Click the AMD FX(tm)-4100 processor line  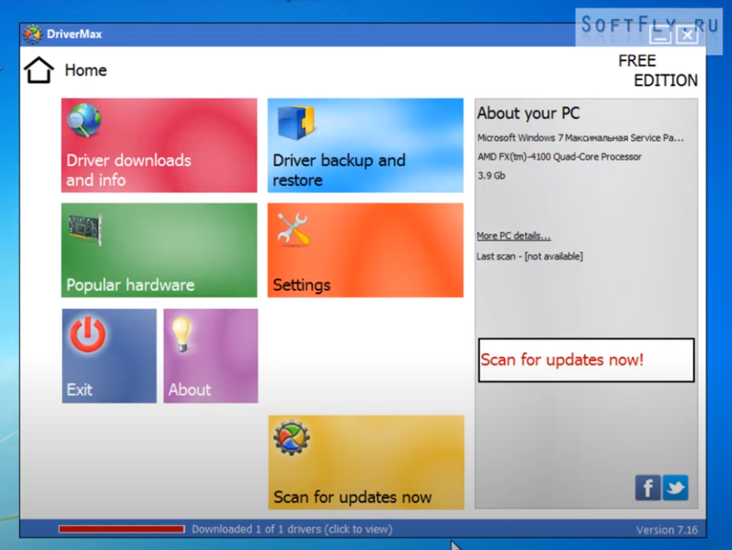point(559,157)
